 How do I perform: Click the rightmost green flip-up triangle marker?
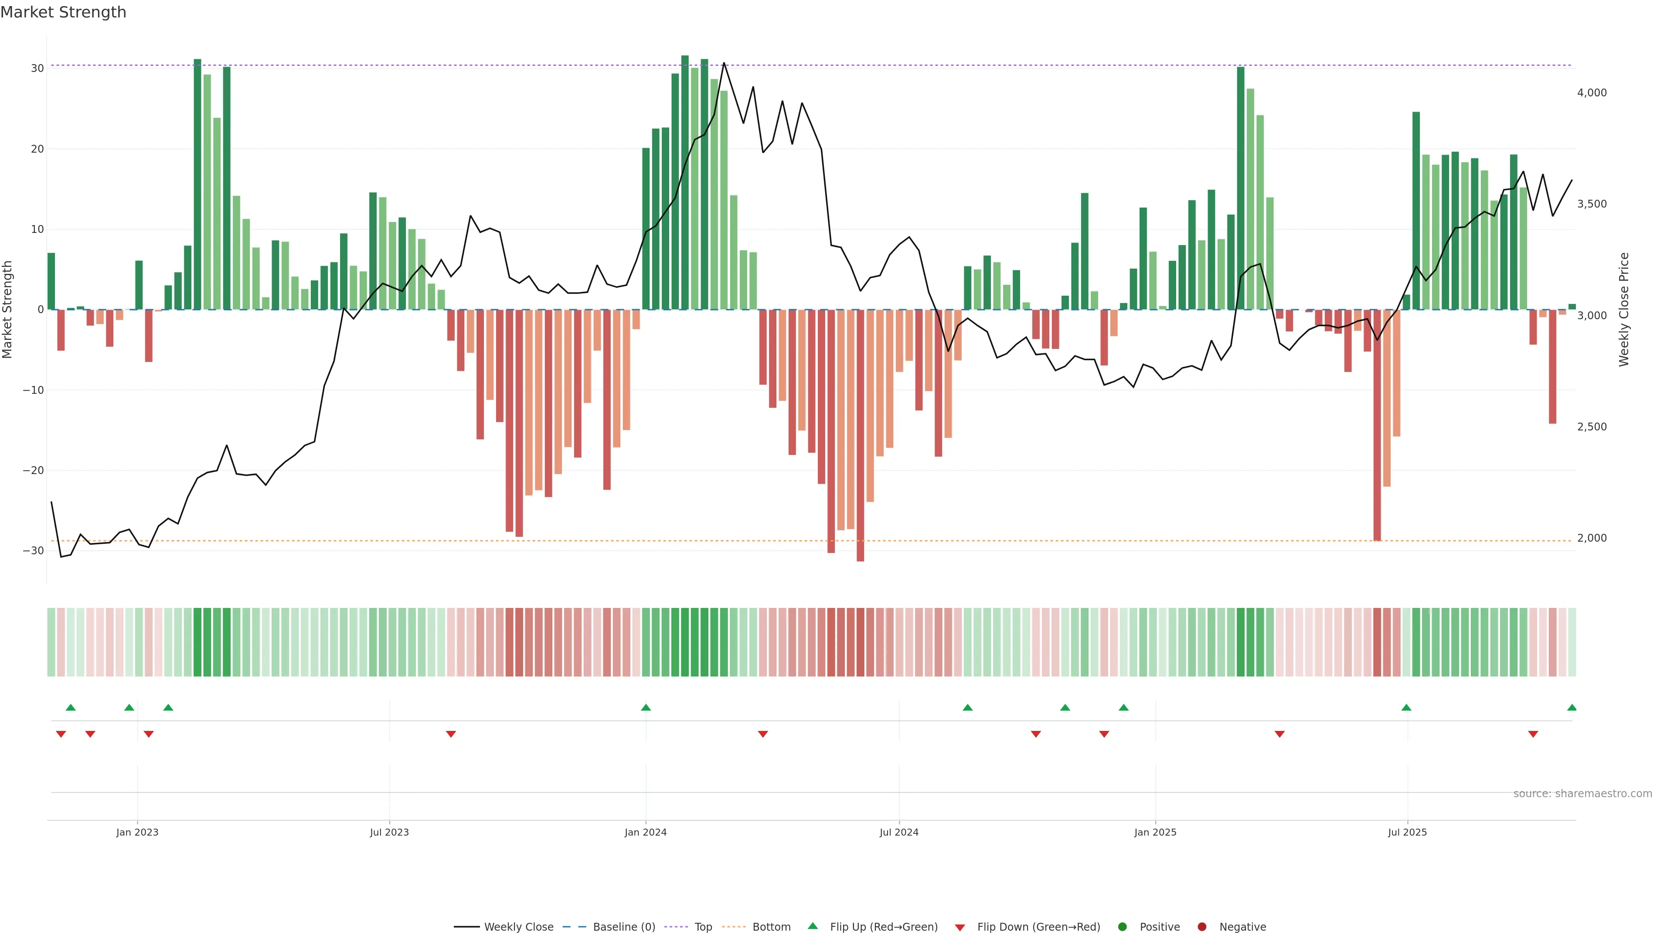tap(1571, 707)
